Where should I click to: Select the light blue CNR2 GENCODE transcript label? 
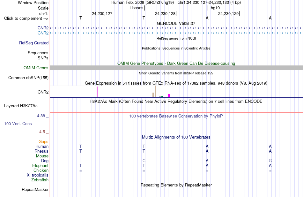pyautogui.click(x=43, y=33)
